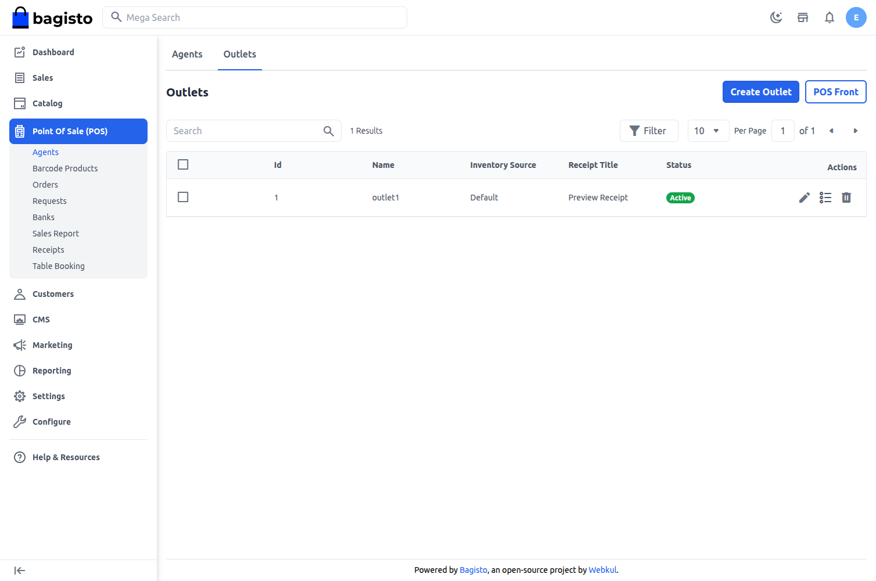The width and height of the screenshot is (876, 581).
Task: Click the Preview Receipt cell
Action: 598,198
